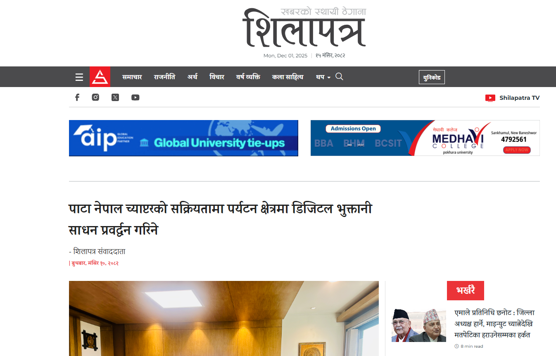Click the red Shilapatra logo icon in navbar
The image size is (556, 356).
point(100,77)
